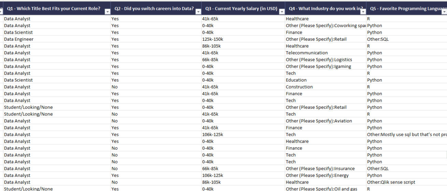Click the 'Other (Please Specify):Aviation' cell
The width and height of the screenshot is (447, 191).
click(x=319, y=121)
